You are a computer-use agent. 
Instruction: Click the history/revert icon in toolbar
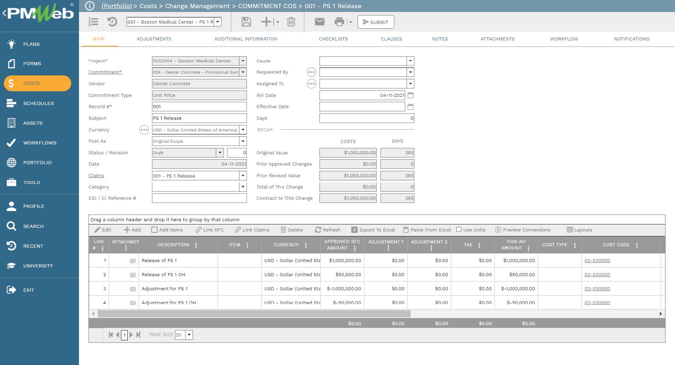[112, 22]
